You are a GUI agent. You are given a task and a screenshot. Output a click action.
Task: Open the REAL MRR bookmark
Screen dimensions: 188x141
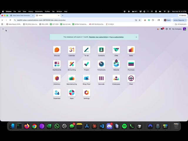pos(44,24)
